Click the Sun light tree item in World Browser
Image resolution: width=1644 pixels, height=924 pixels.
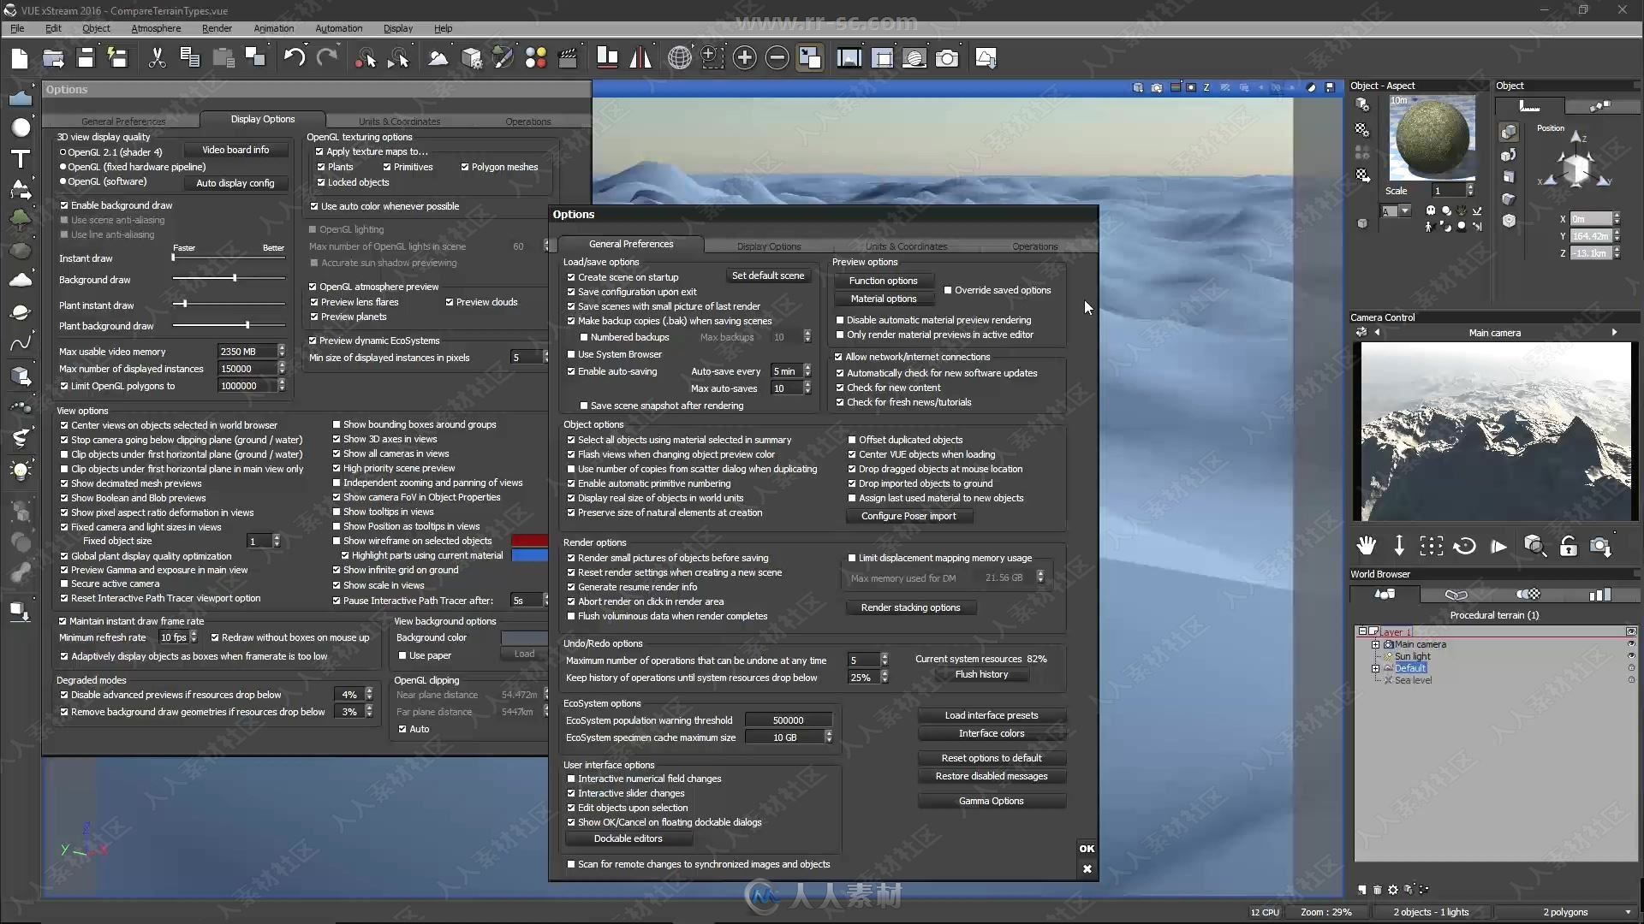1415,655
